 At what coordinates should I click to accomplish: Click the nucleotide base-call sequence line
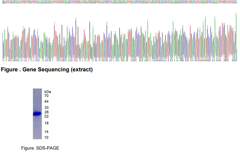tap(120, 3)
